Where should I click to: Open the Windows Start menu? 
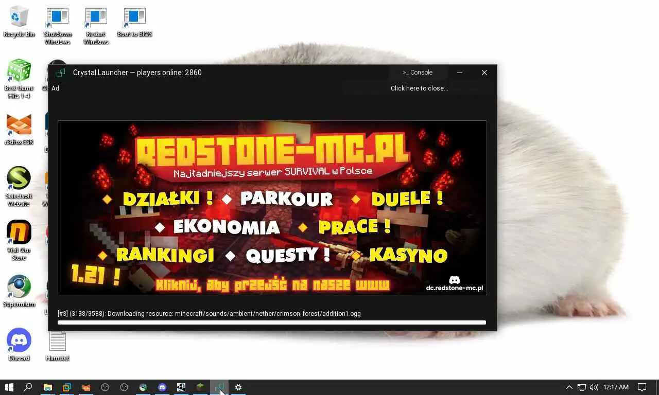pyautogui.click(x=9, y=387)
